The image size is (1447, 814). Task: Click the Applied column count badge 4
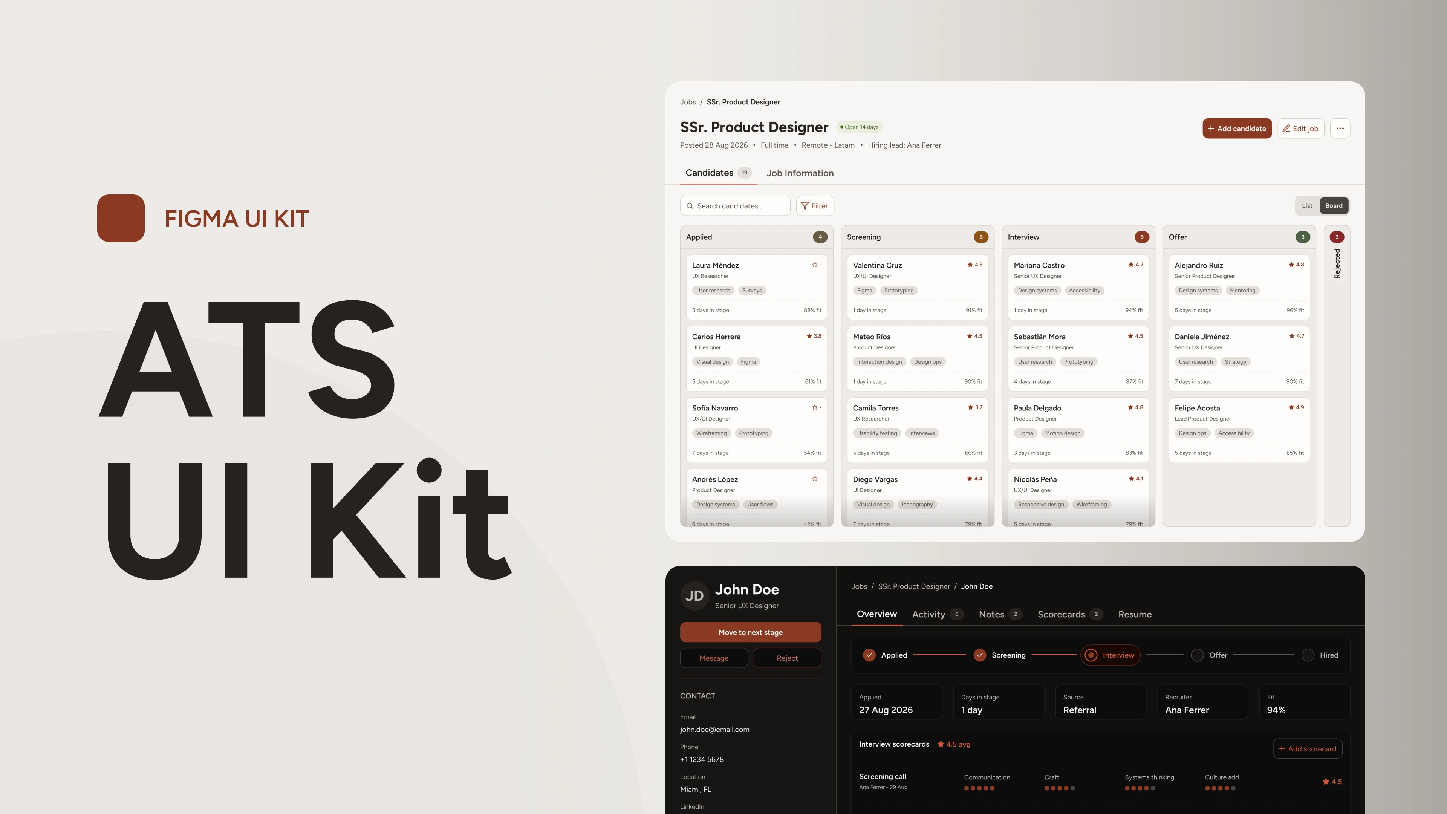click(x=820, y=237)
